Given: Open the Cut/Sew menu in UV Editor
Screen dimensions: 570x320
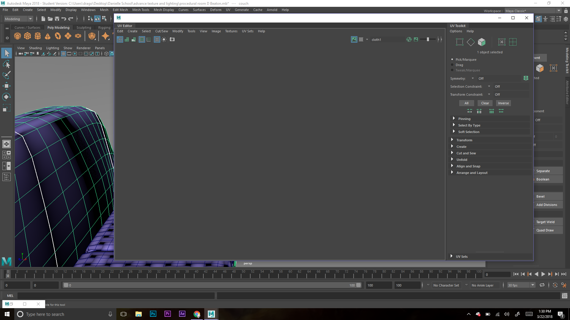Looking at the screenshot, I should (x=161, y=31).
